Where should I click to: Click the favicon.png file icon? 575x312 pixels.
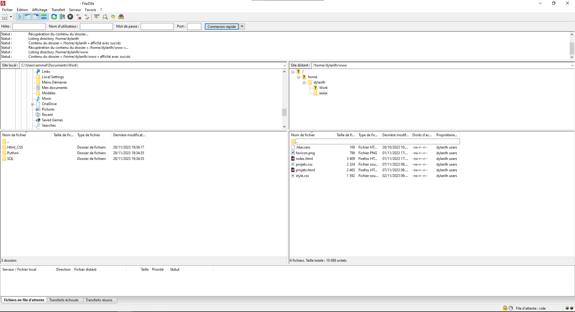click(293, 153)
